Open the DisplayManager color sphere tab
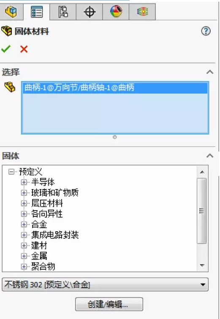Viewport: 220px width, 319px height. point(116,11)
